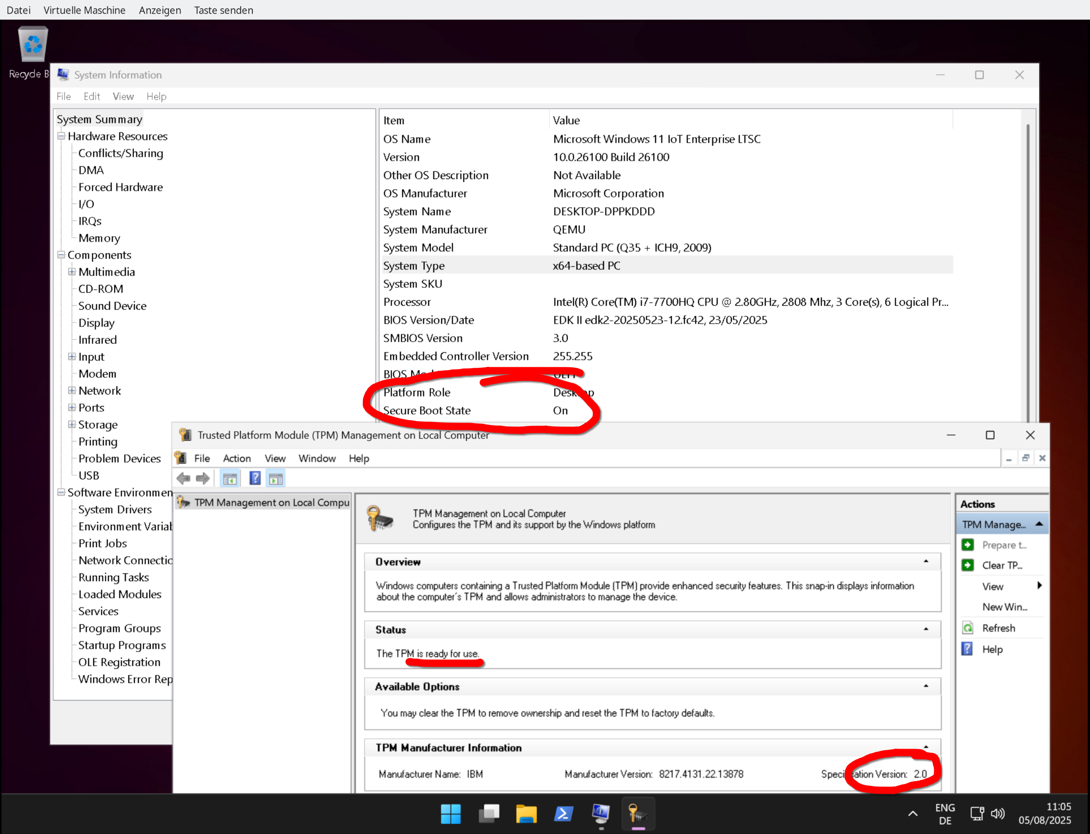This screenshot has width=1090, height=834.
Task: Open the clock and date in tray
Action: click(x=1045, y=813)
